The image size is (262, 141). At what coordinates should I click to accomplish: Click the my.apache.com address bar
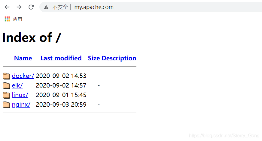pos(151,7)
